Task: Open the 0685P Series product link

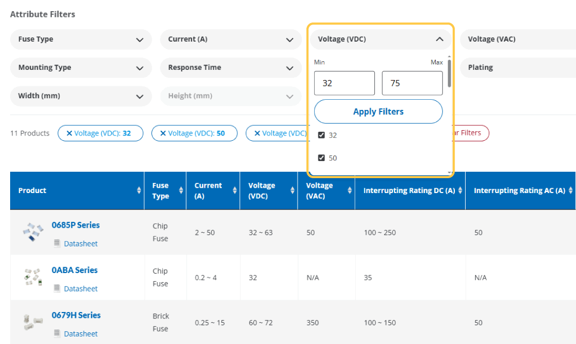Action: [x=76, y=225]
